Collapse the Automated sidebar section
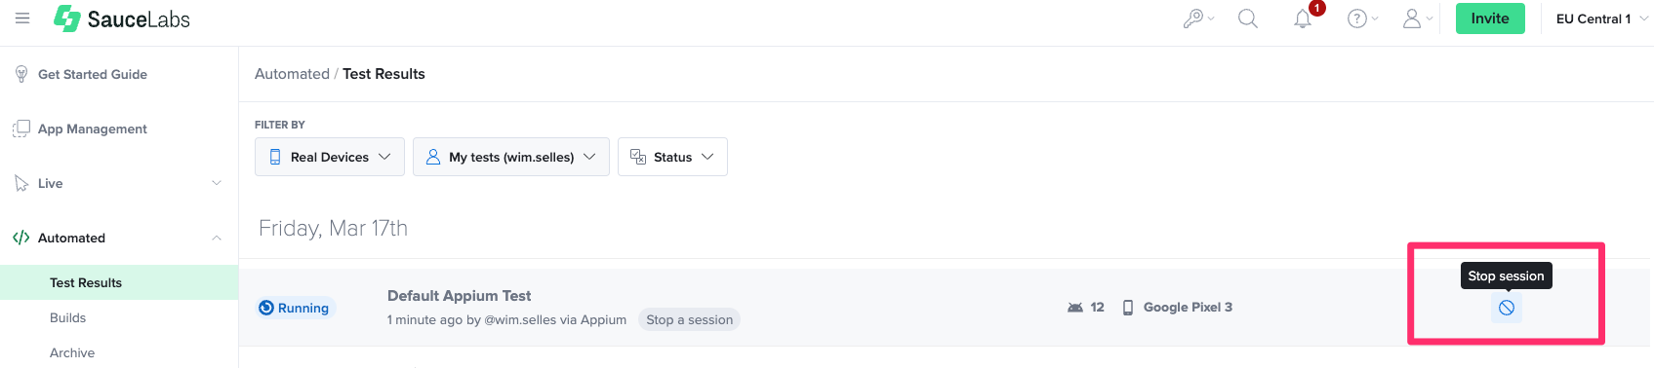This screenshot has width=1654, height=368. pos(119,238)
